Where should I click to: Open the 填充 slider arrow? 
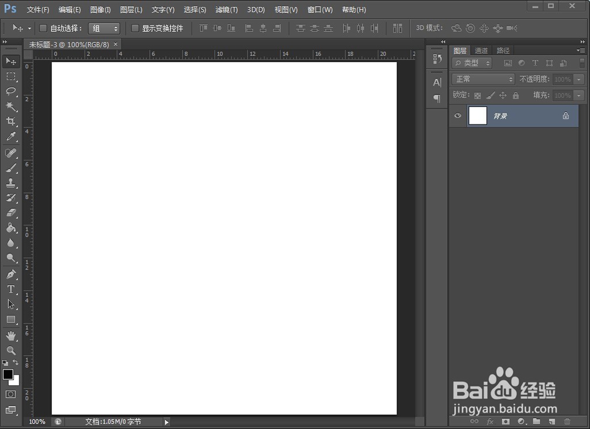click(x=579, y=96)
